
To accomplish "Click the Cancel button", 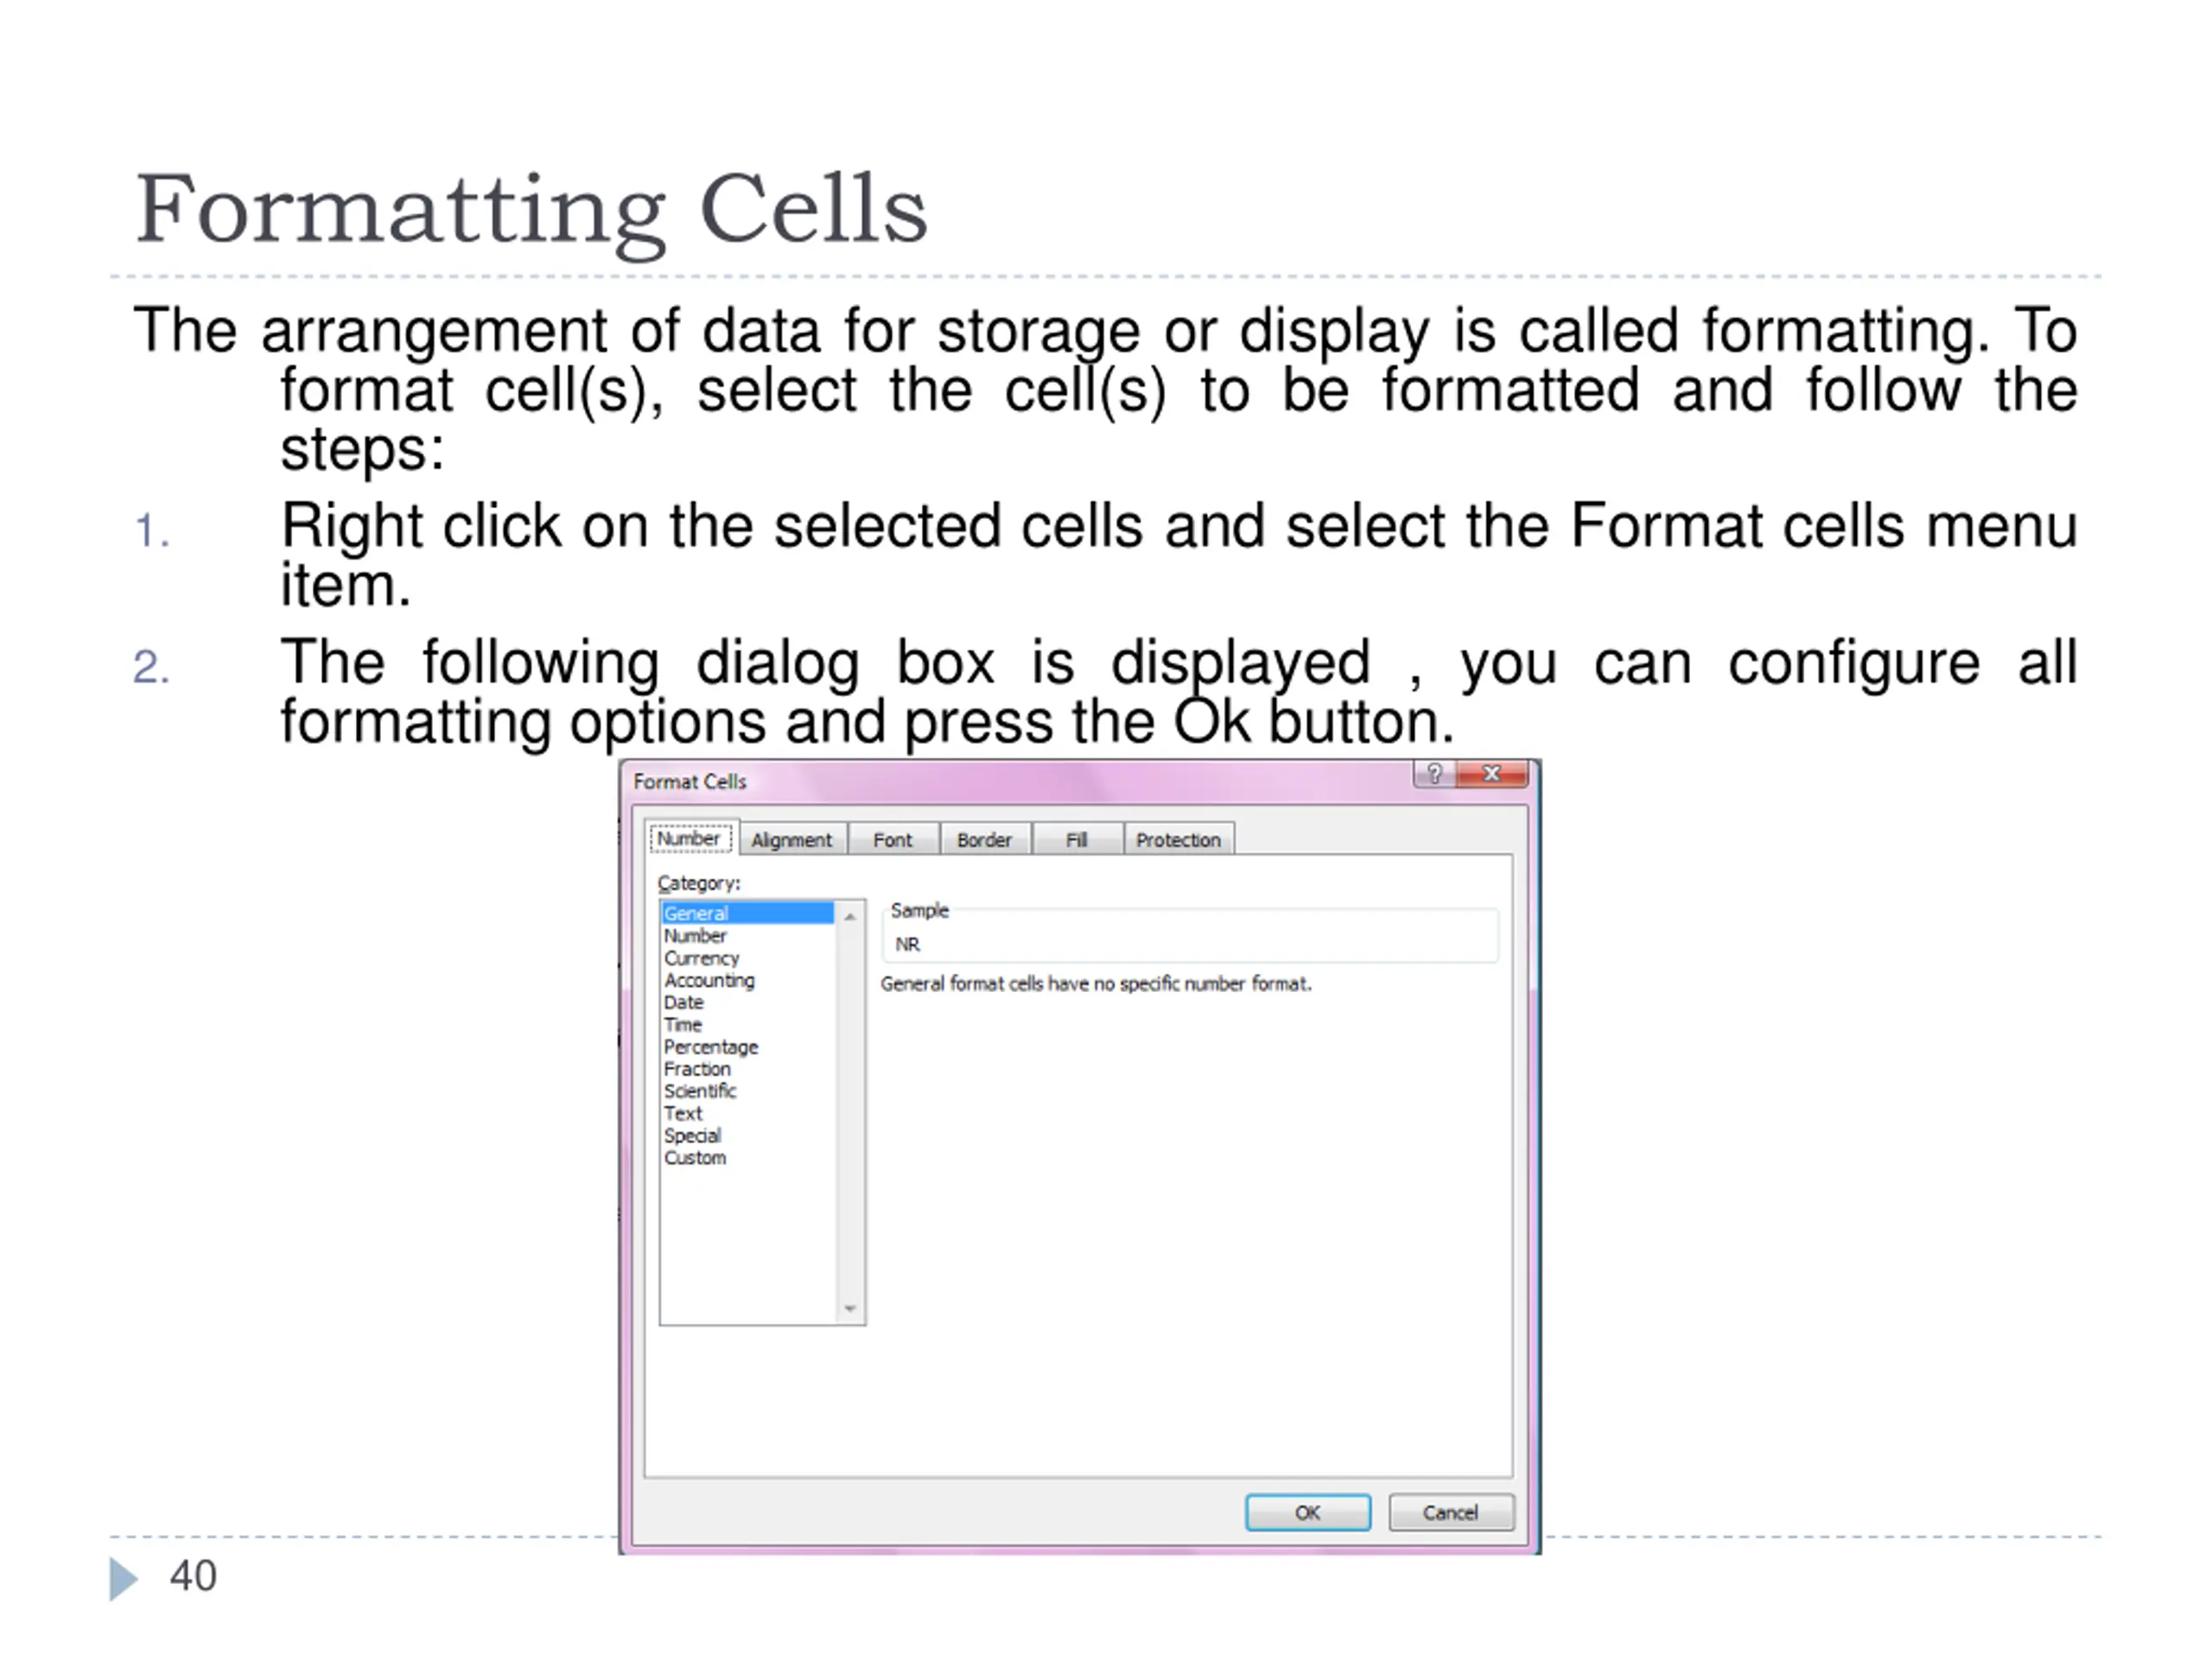I will tap(1450, 1512).
